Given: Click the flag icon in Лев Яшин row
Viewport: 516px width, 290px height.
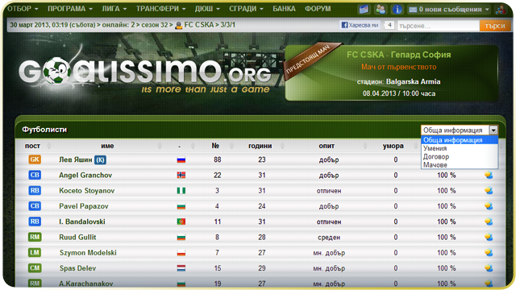Looking at the screenshot, I should coord(181,160).
